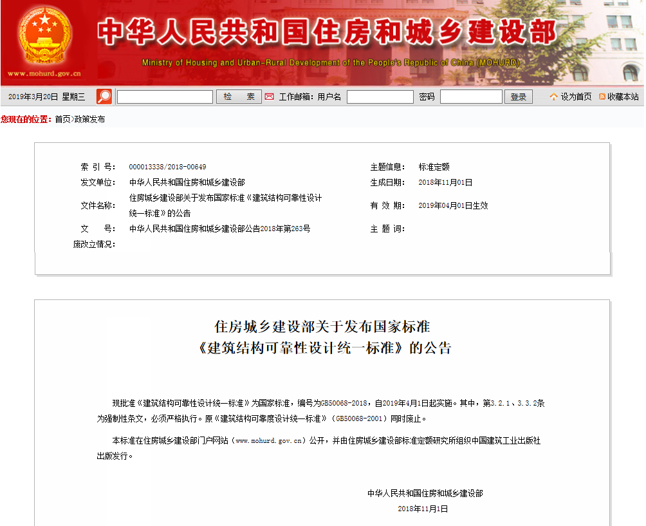Click the orange bookmark-site icon
The height and width of the screenshot is (526, 646).
pyautogui.click(x=602, y=97)
